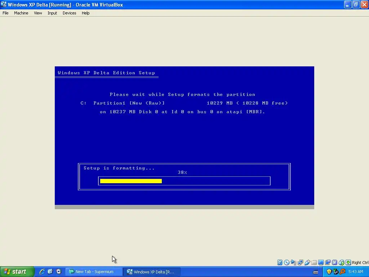Screen dimensions: 369x277
Task: Click the hard disk activity status icon
Action: pyautogui.click(x=280, y=263)
